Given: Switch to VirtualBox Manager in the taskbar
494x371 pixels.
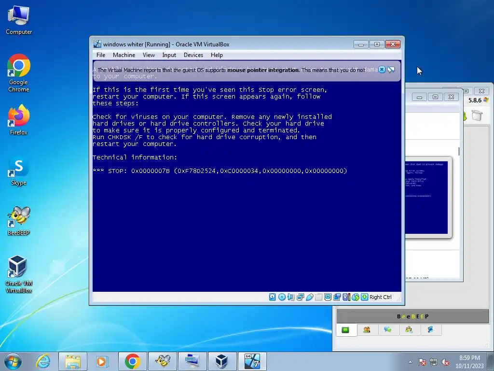Looking at the screenshot, I should coord(222,361).
